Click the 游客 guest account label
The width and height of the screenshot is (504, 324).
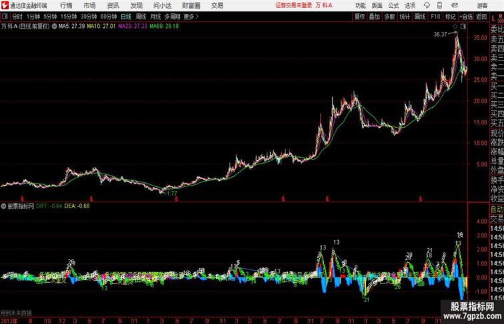[x=482, y=5]
